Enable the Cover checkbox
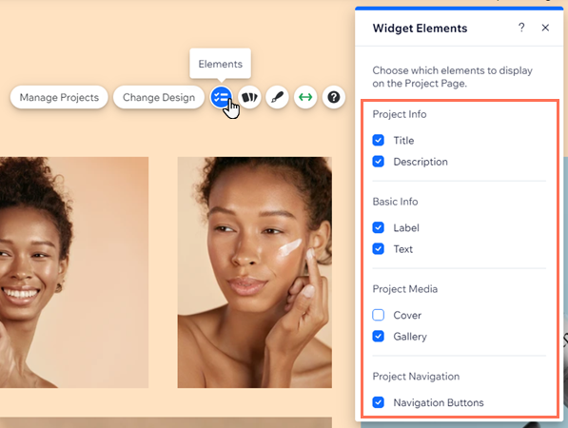 (378, 315)
